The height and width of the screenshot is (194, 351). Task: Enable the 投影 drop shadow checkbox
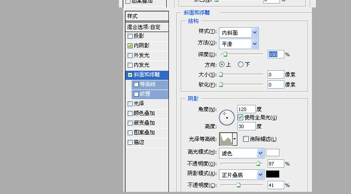130,36
